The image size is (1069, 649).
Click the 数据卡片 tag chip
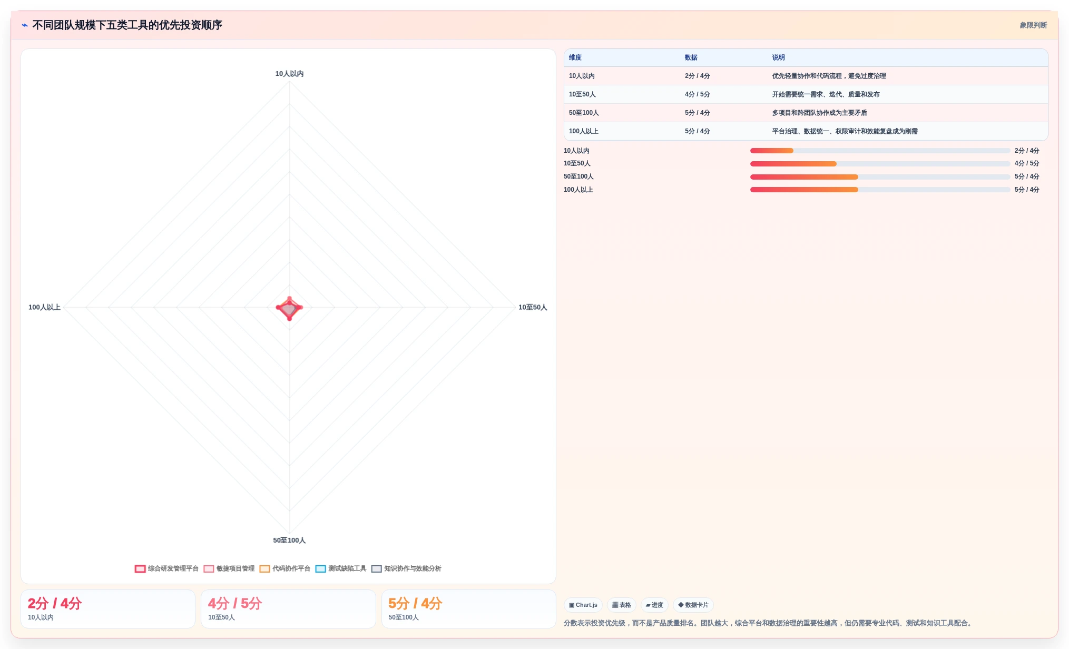pos(693,605)
